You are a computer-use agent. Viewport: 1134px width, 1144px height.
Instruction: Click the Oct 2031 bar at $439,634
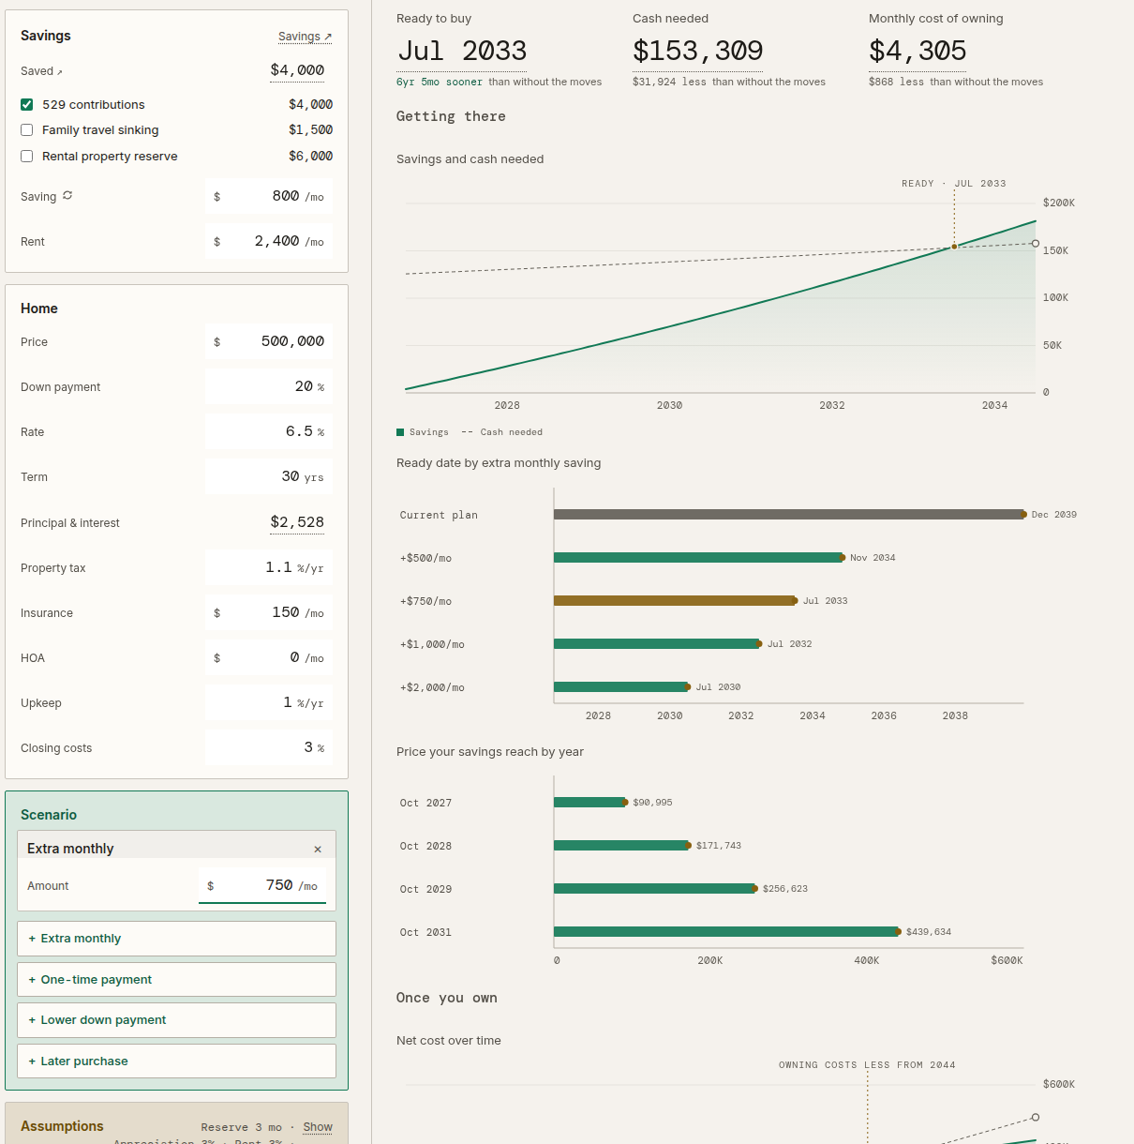726,932
